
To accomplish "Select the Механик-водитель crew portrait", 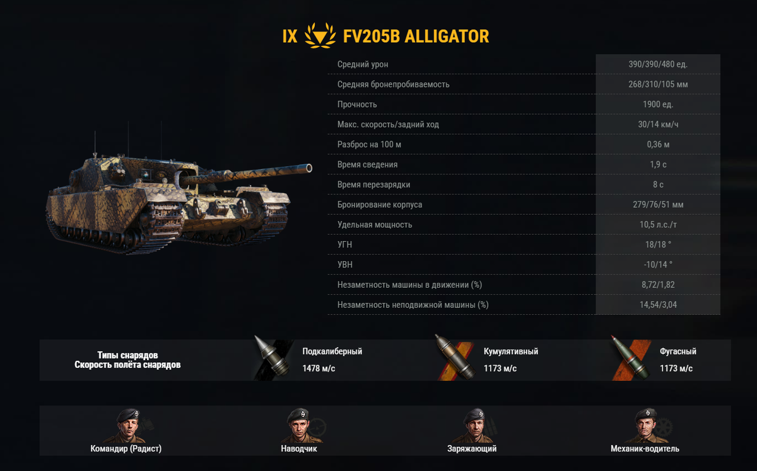I will 645,425.
